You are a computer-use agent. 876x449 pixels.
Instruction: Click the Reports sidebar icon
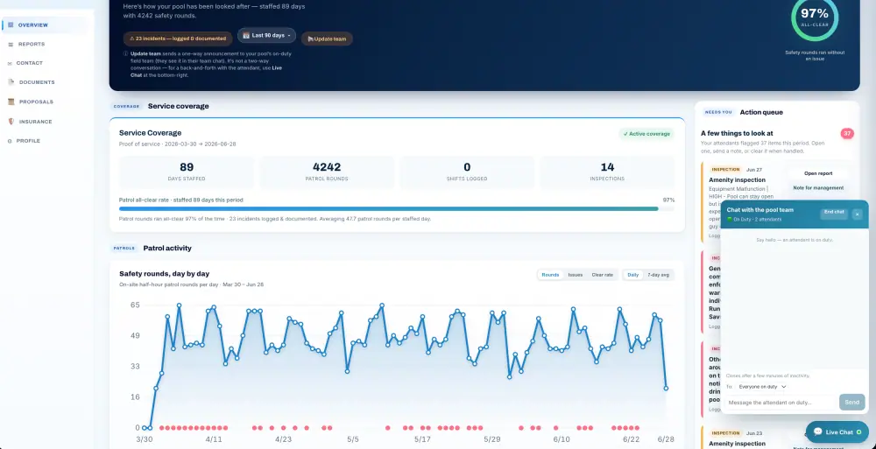tap(11, 44)
